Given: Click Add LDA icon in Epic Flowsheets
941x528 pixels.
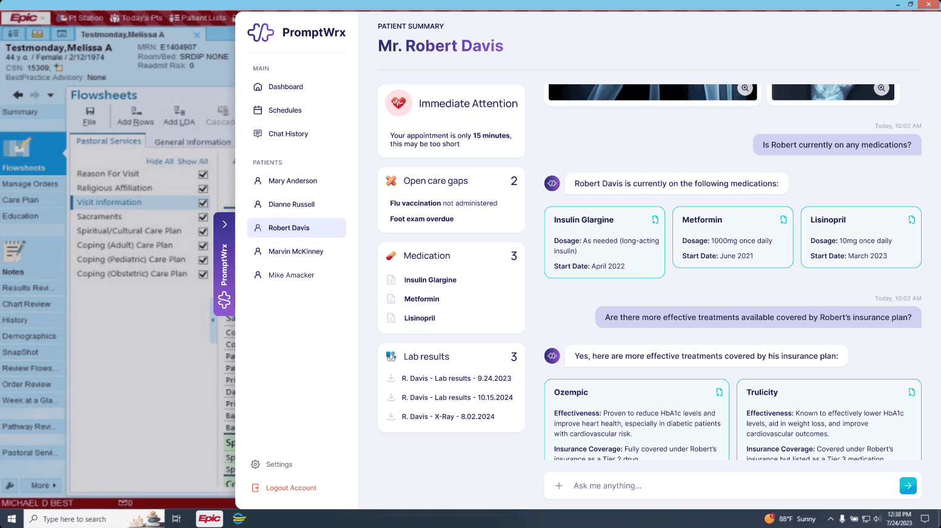Looking at the screenshot, I should (x=179, y=111).
